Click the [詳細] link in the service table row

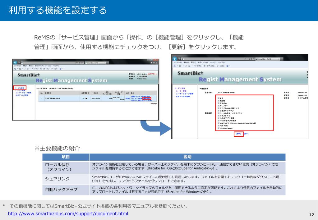(133, 97)
